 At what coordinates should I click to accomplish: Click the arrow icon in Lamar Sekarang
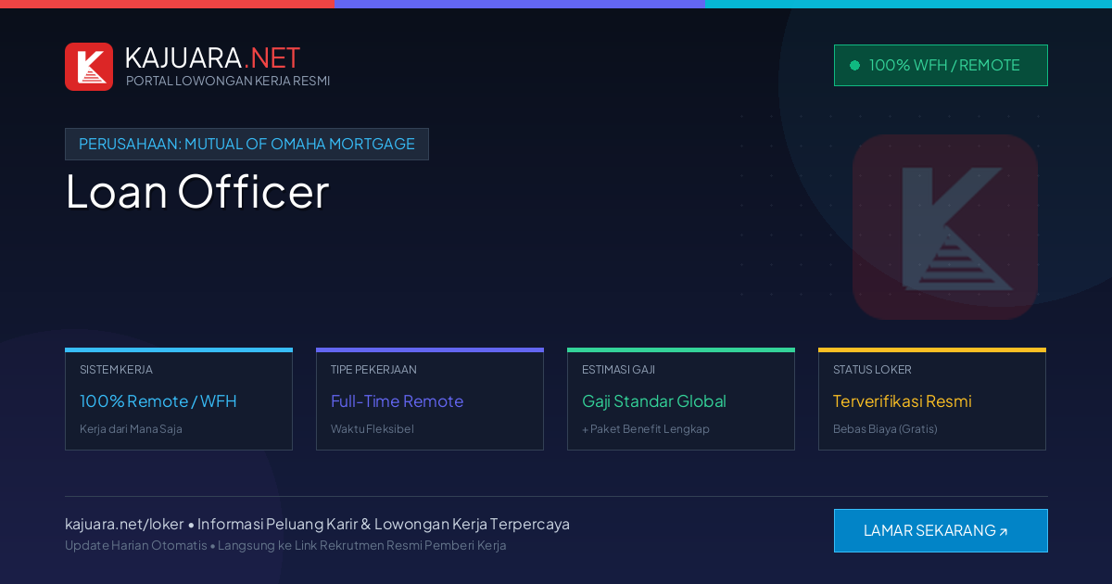1003,532
